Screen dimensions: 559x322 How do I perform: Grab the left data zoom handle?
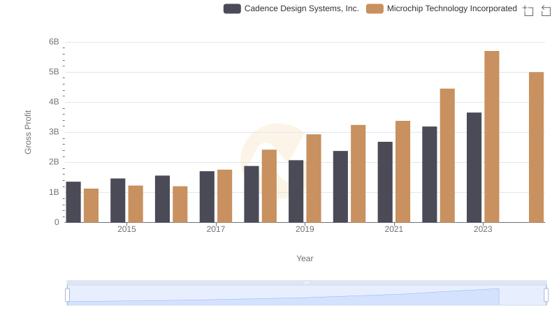tap(67, 295)
